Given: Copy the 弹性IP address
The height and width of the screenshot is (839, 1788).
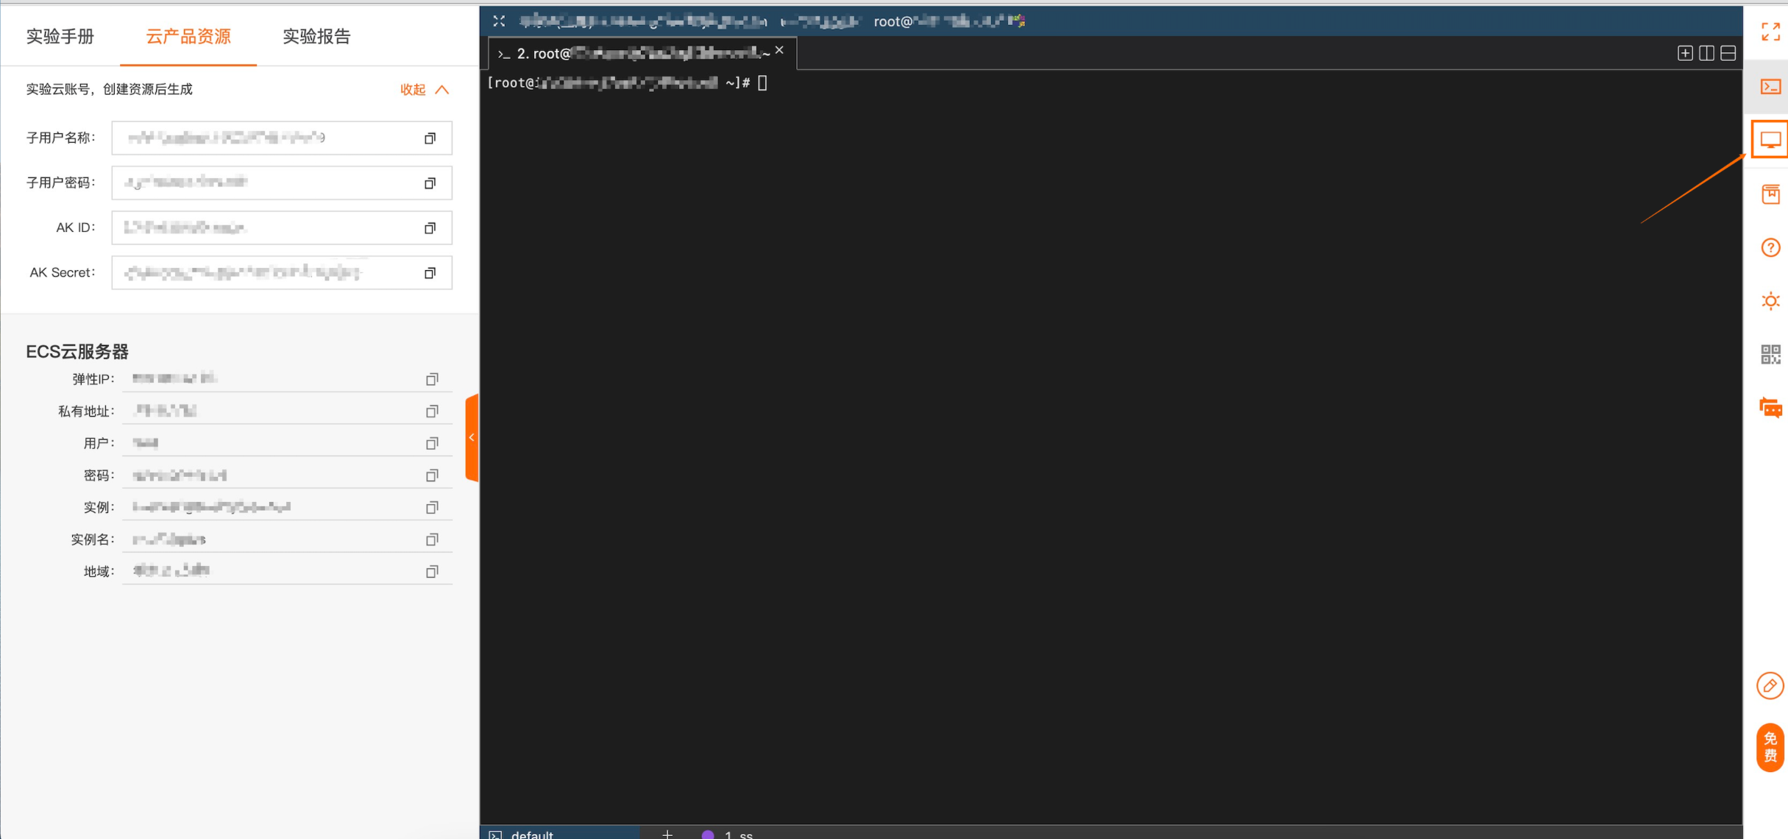Looking at the screenshot, I should (x=432, y=379).
